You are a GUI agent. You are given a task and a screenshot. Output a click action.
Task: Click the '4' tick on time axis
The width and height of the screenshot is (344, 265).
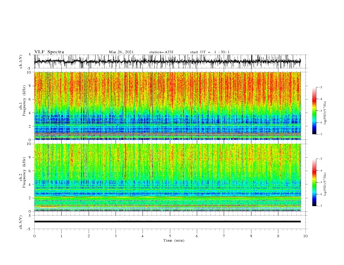click(x=142, y=236)
